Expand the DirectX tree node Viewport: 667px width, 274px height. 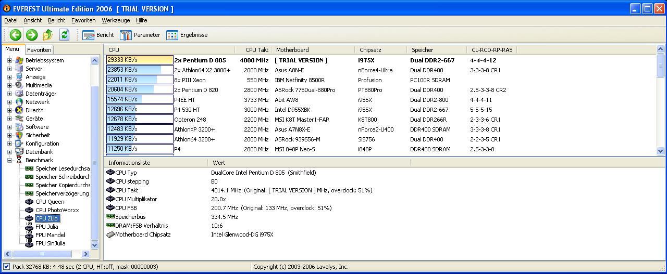click(9, 110)
